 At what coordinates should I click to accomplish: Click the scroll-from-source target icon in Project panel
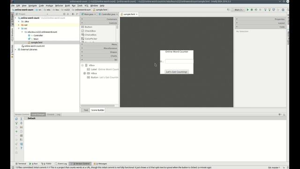pos(64,14)
